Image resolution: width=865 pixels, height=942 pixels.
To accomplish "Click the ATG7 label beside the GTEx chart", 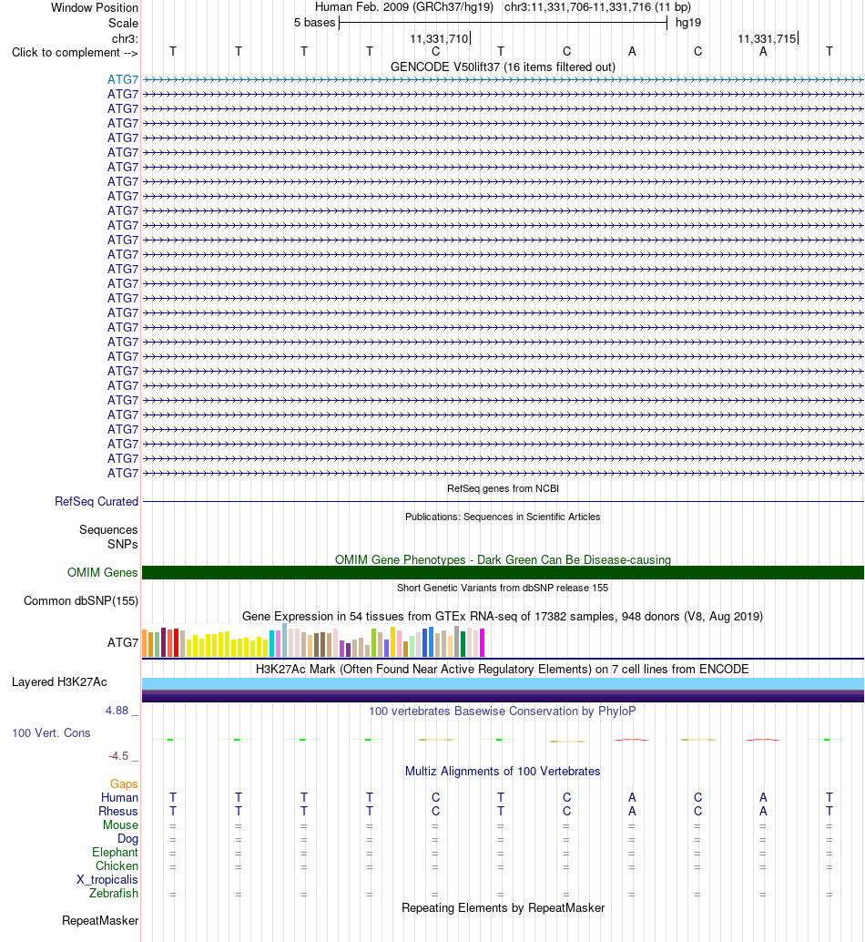I will [x=123, y=643].
